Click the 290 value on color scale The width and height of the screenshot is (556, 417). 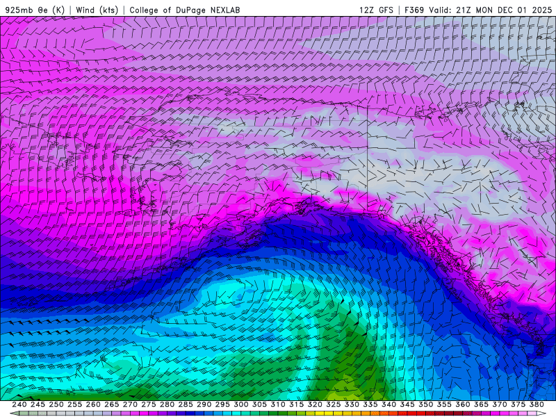tap(204, 404)
